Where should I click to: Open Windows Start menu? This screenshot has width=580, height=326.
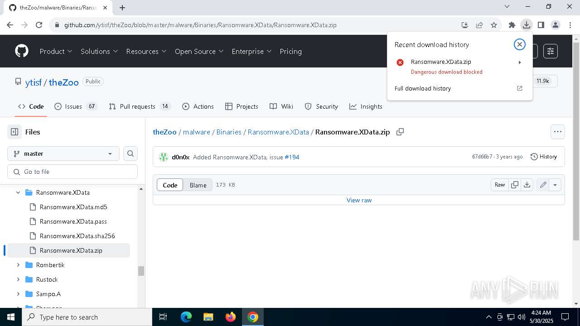tap(11, 317)
